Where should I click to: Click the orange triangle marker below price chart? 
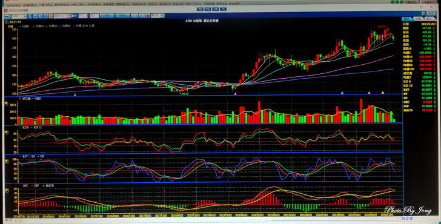point(370,93)
